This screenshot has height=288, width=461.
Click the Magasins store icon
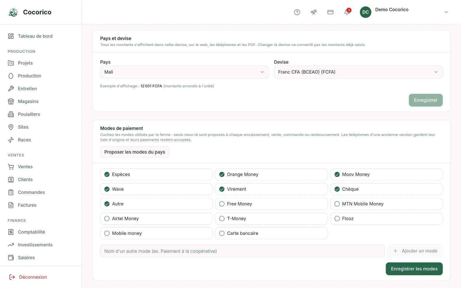point(11,101)
